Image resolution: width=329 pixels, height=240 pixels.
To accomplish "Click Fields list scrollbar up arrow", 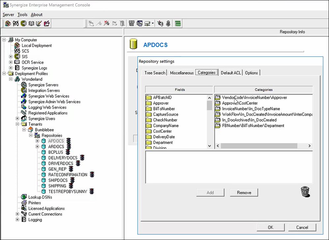I will point(209,98).
